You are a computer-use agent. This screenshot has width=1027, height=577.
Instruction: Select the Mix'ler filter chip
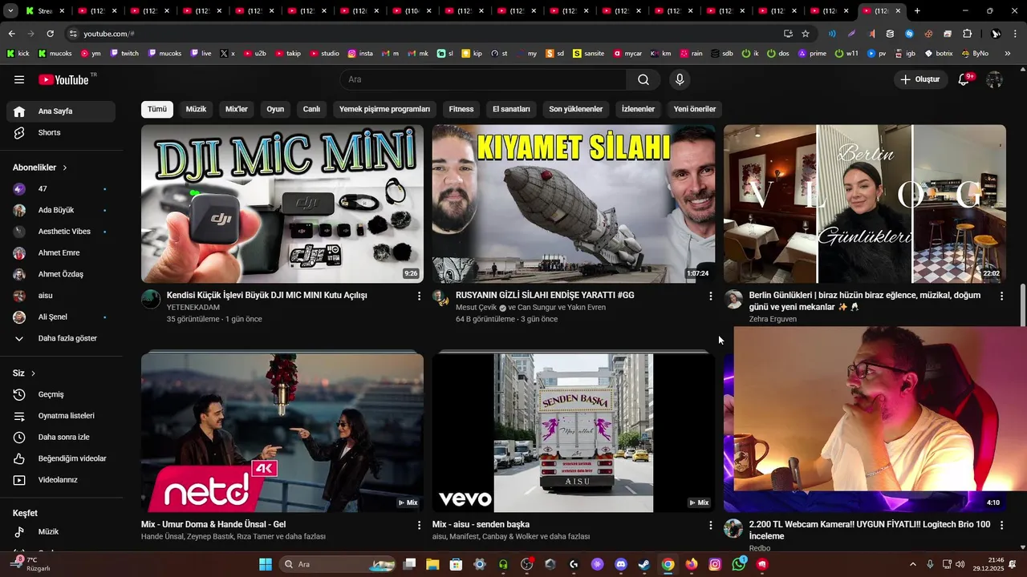pos(237,109)
